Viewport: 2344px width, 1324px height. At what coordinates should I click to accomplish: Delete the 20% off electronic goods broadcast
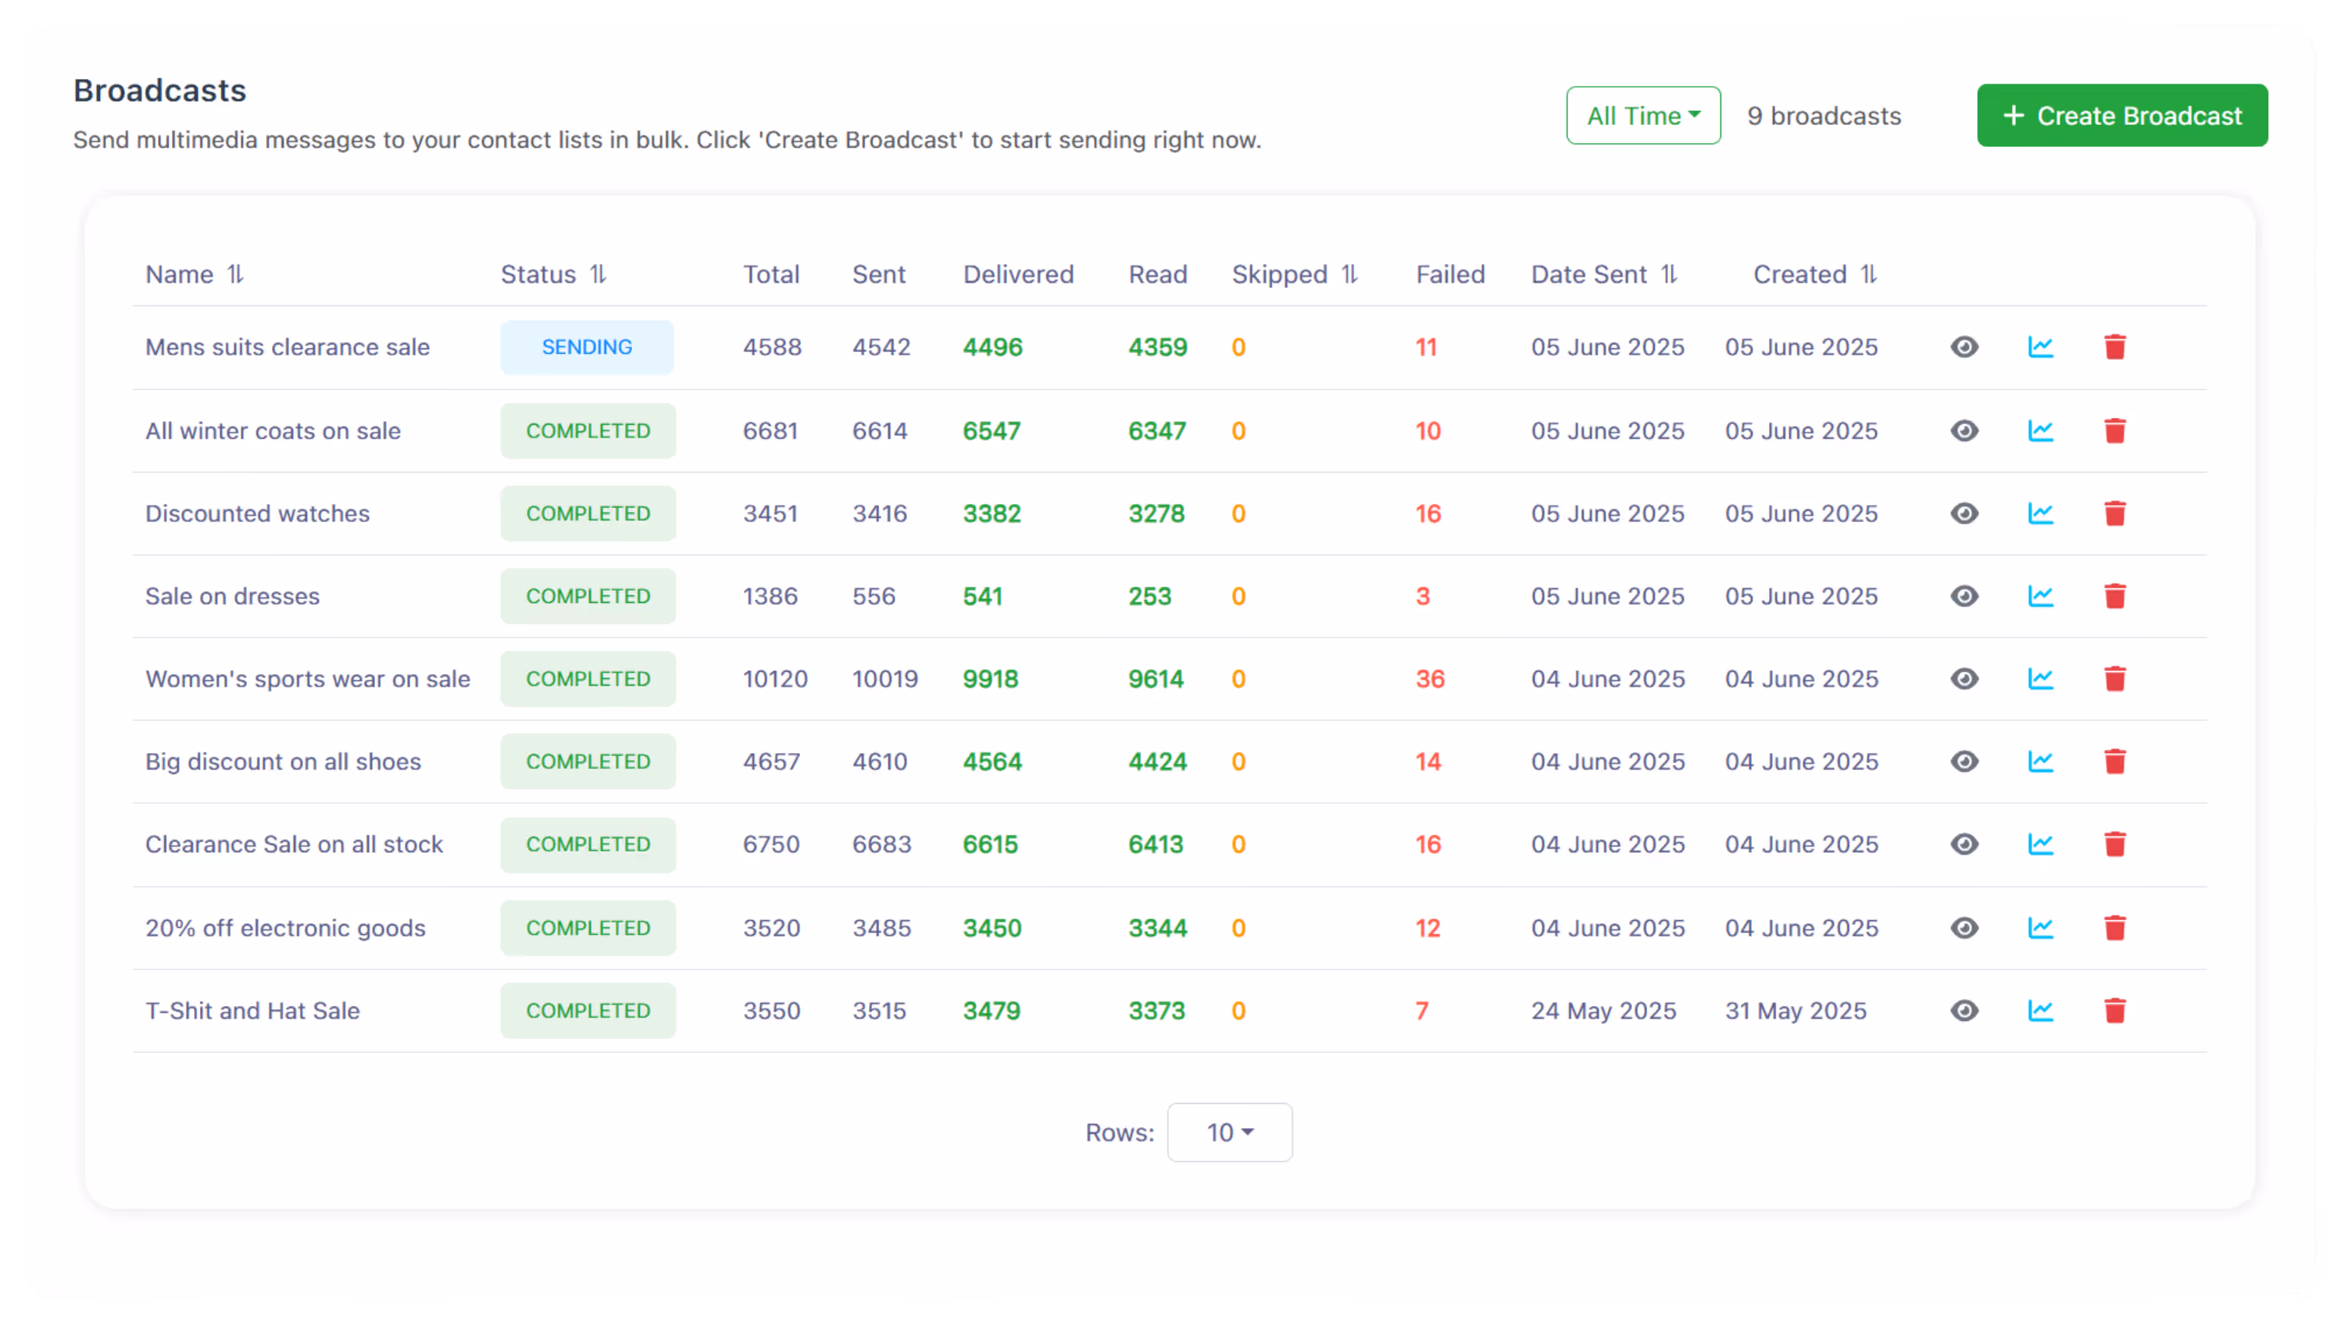pyautogui.click(x=2115, y=928)
